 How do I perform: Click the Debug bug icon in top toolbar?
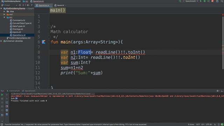coord(204,1)
